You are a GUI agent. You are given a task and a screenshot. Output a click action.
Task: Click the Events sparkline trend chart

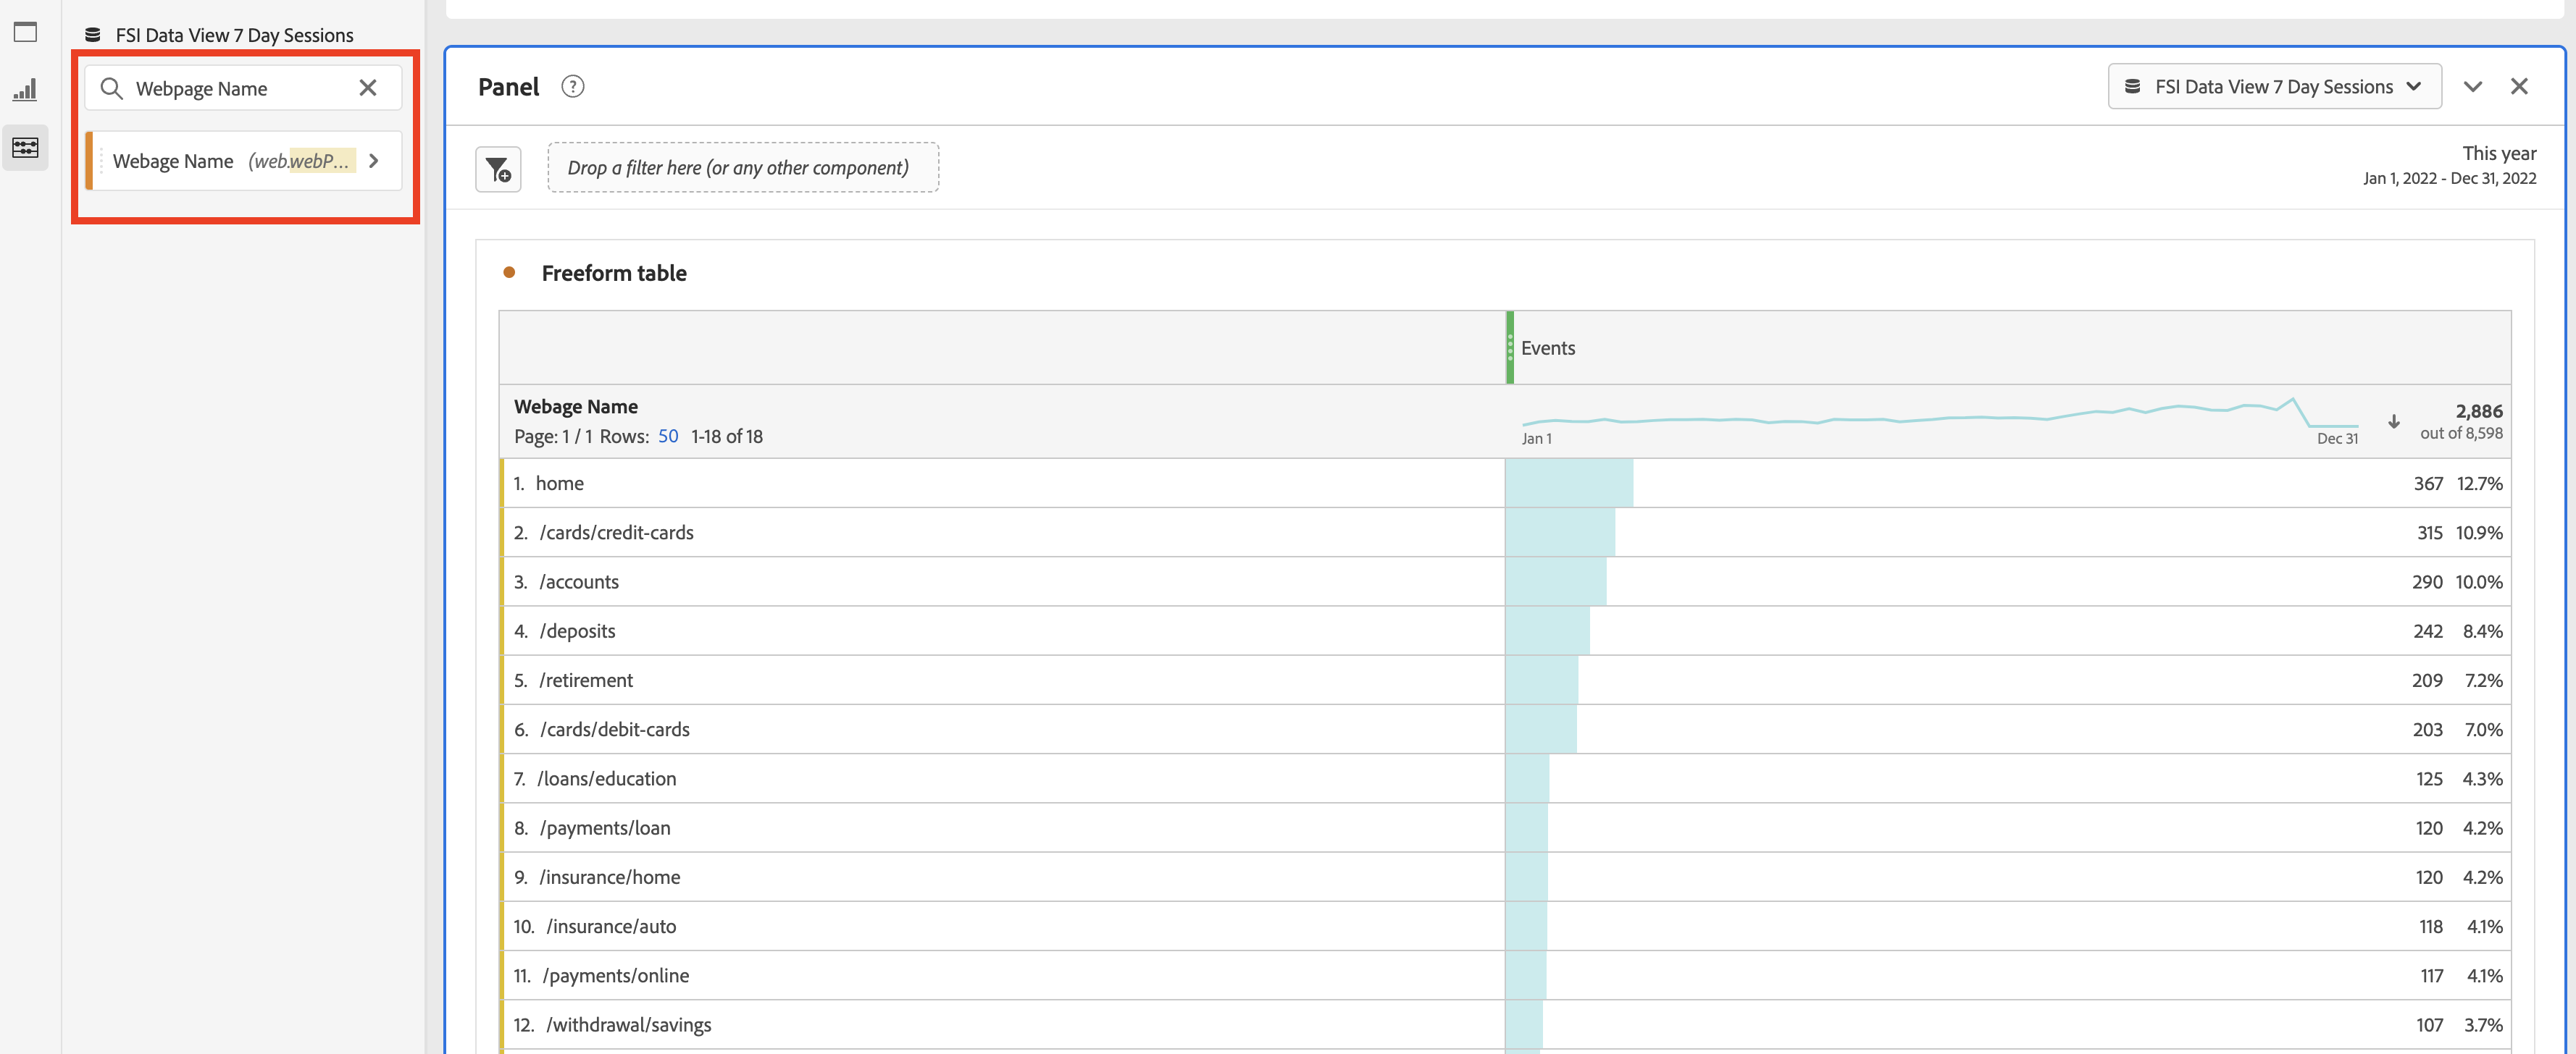point(1940,413)
